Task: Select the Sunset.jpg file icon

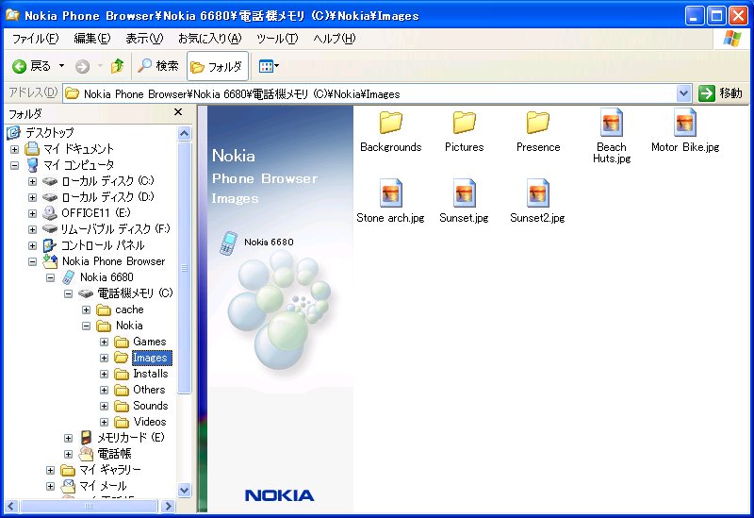Action: coord(464,193)
